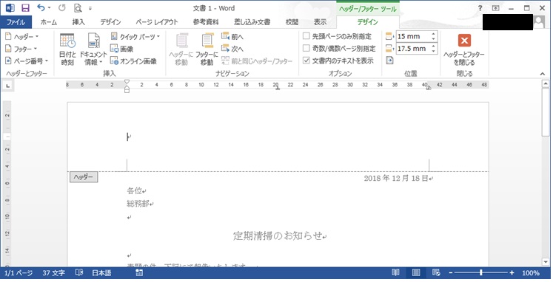Viewport: 553px width, 282px height.
Task: Insert a picture (画像)
Action: point(122,49)
